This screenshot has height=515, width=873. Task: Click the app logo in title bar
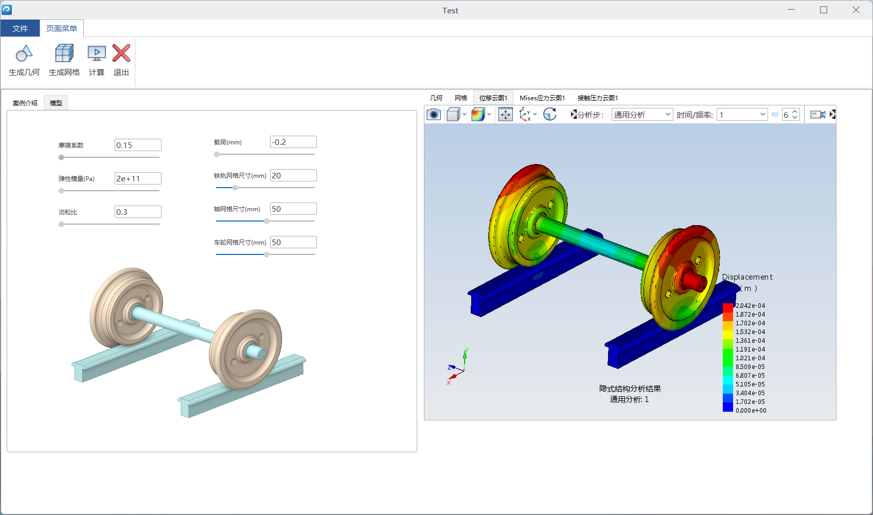7,10
